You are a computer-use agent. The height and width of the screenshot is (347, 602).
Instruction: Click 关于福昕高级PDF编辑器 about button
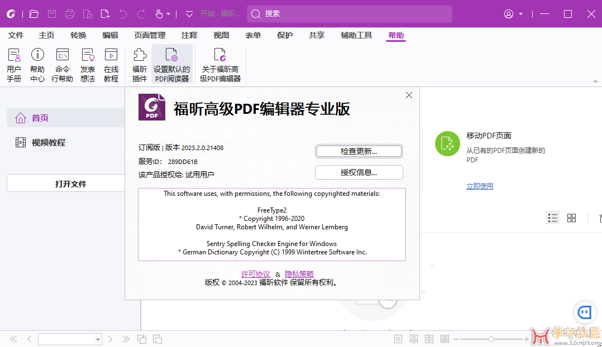(221, 64)
